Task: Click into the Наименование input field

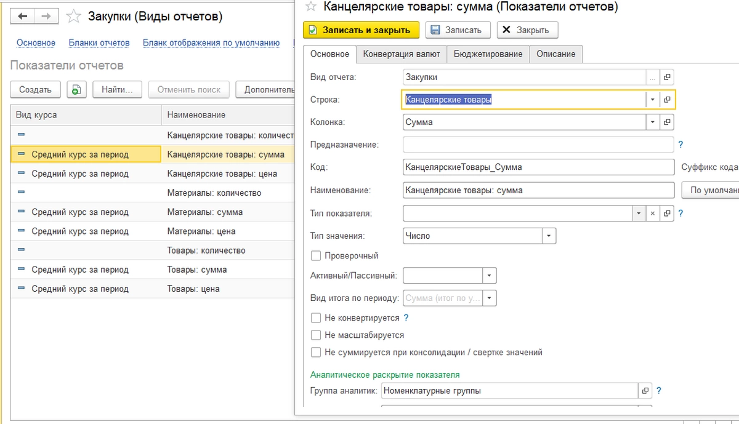Action: click(538, 190)
